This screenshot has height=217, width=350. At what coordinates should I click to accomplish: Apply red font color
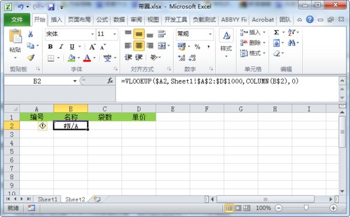[x=87, y=58]
